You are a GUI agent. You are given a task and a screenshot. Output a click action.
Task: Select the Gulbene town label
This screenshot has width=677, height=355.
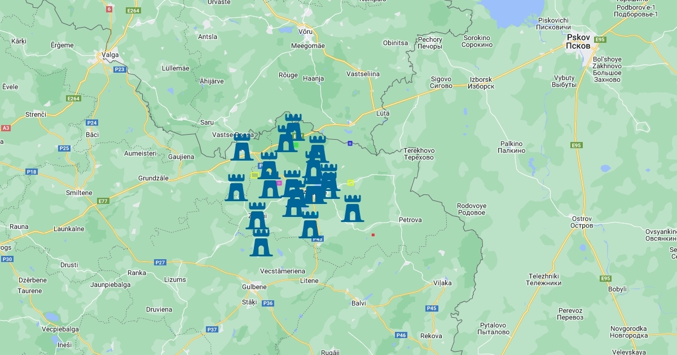(x=255, y=287)
